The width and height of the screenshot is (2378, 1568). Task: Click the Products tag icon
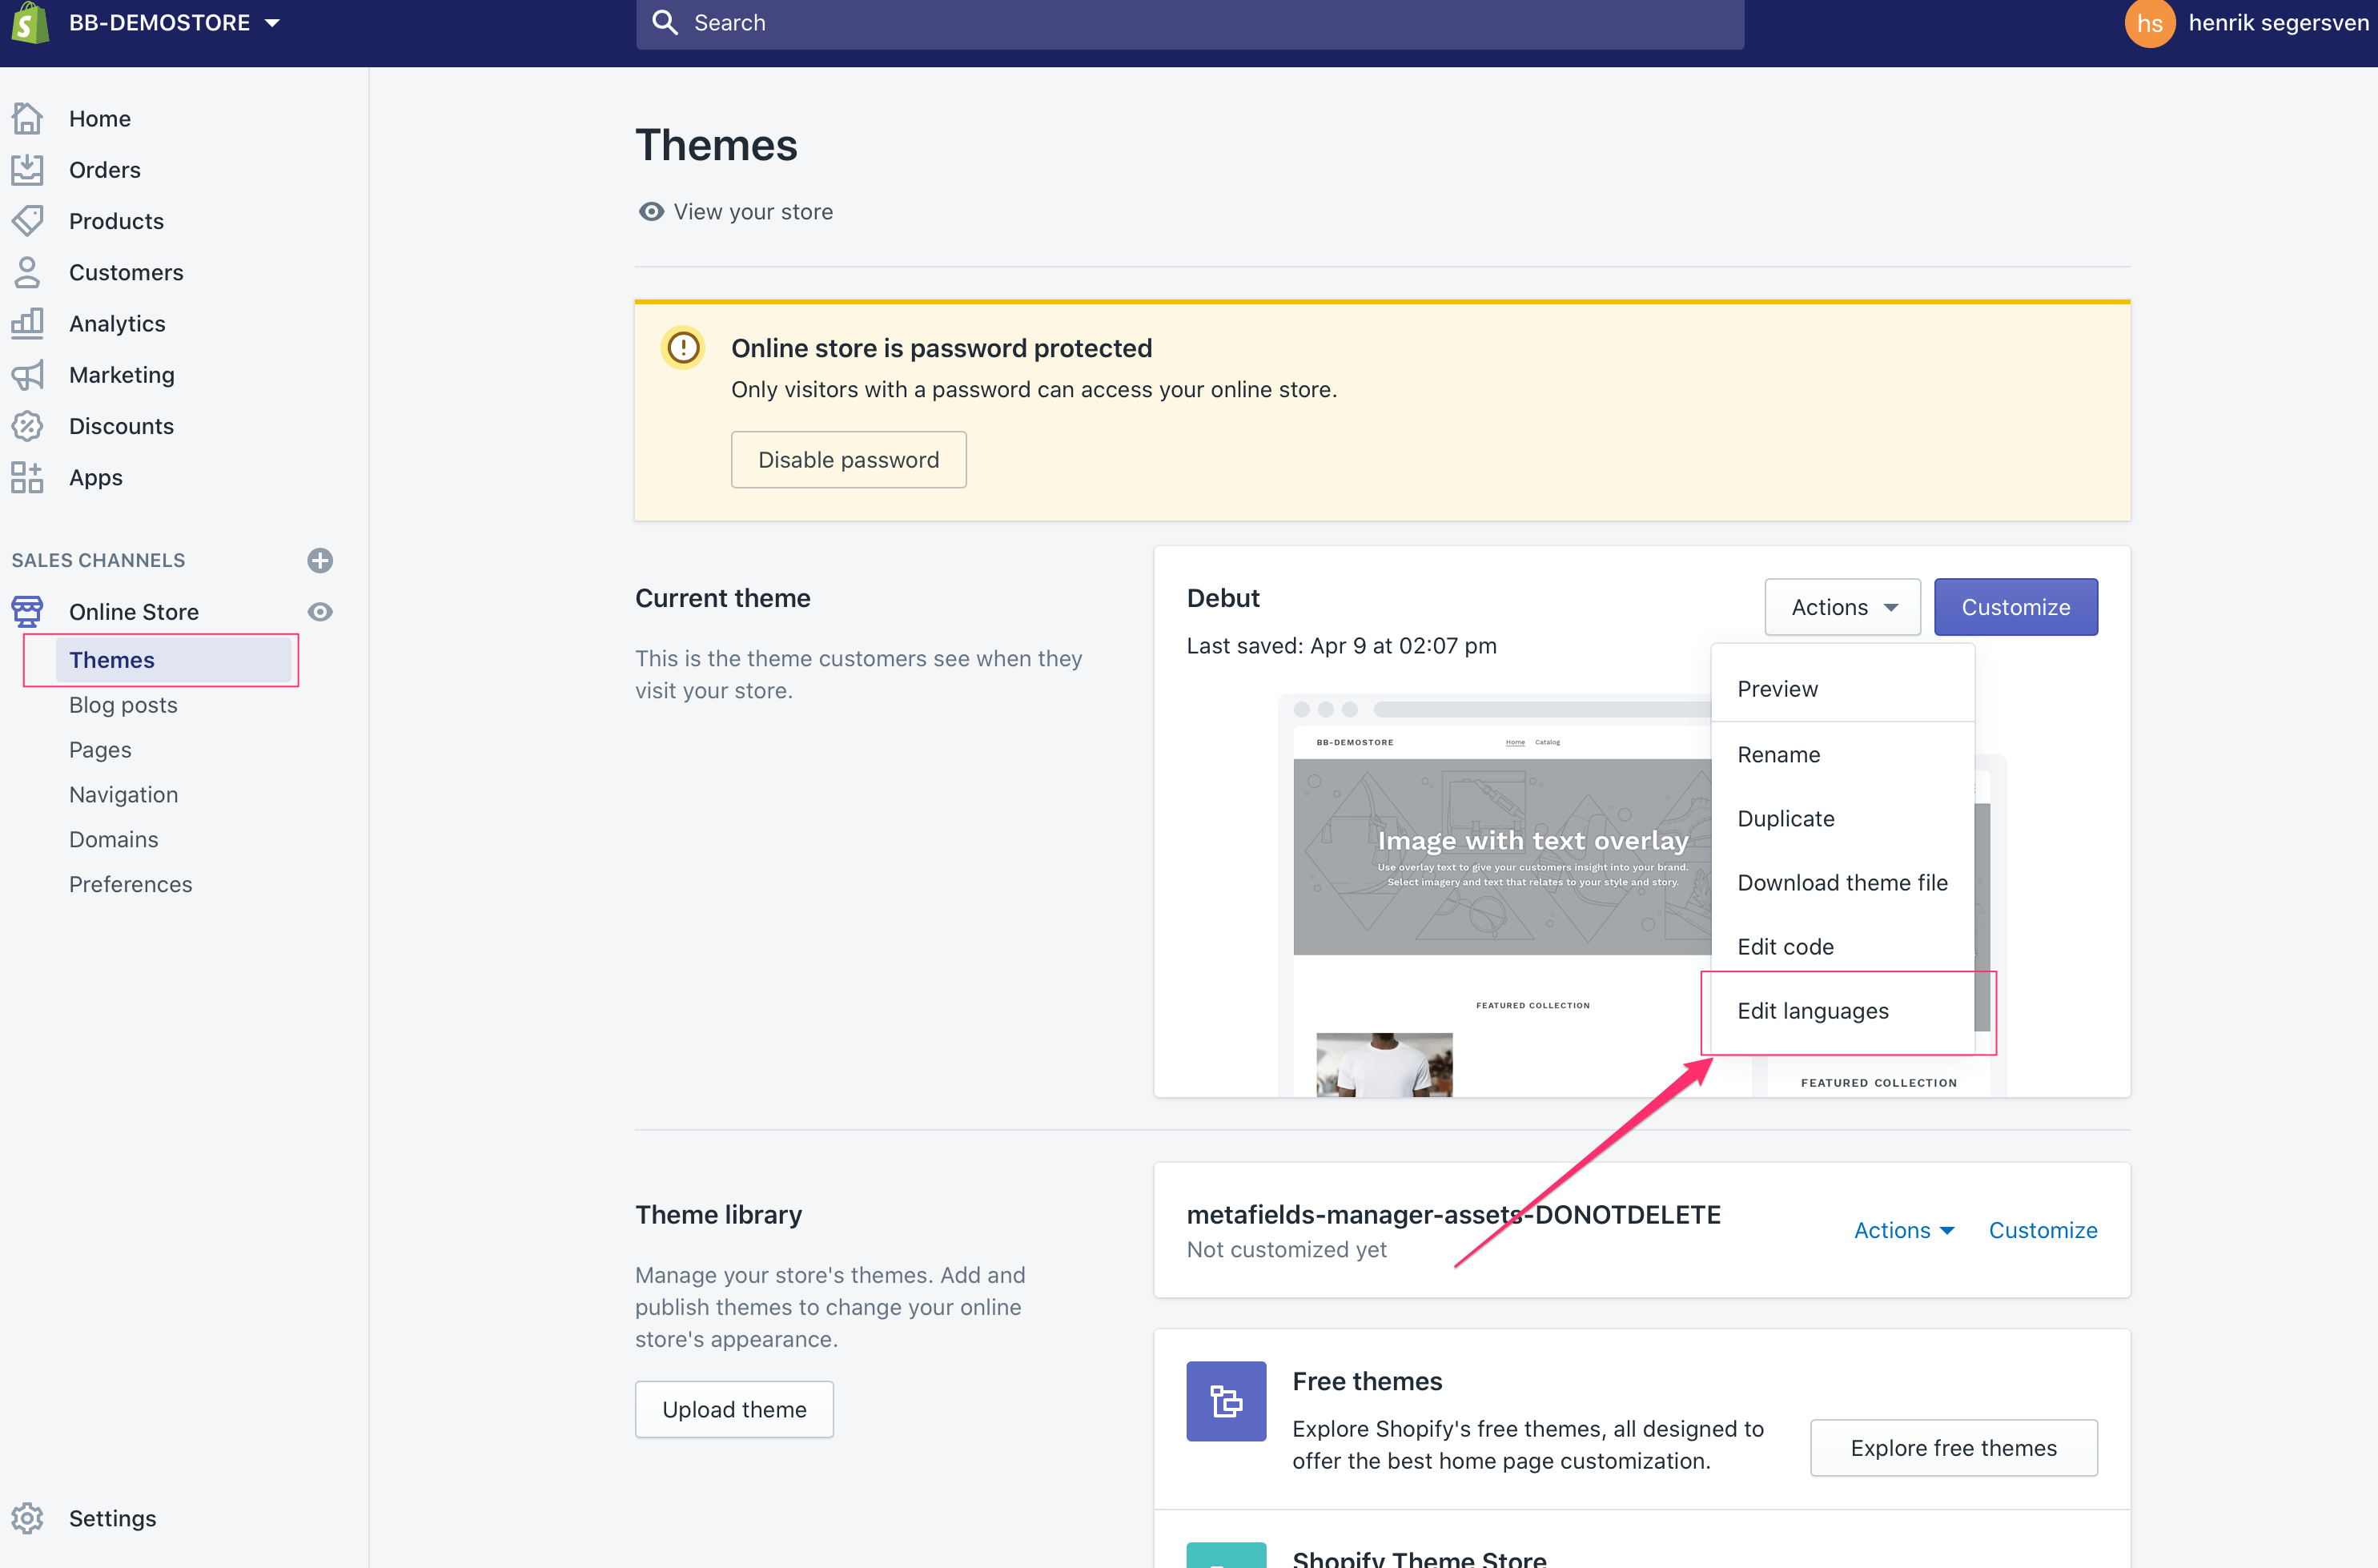tap(27, 220)
